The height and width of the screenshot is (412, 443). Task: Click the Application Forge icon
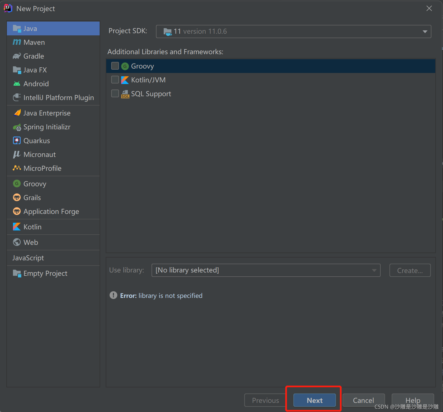17,211
